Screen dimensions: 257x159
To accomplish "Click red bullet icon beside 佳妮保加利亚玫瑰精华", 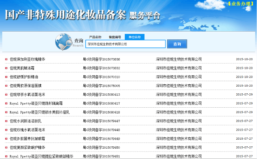I will (x=6, y=59).
